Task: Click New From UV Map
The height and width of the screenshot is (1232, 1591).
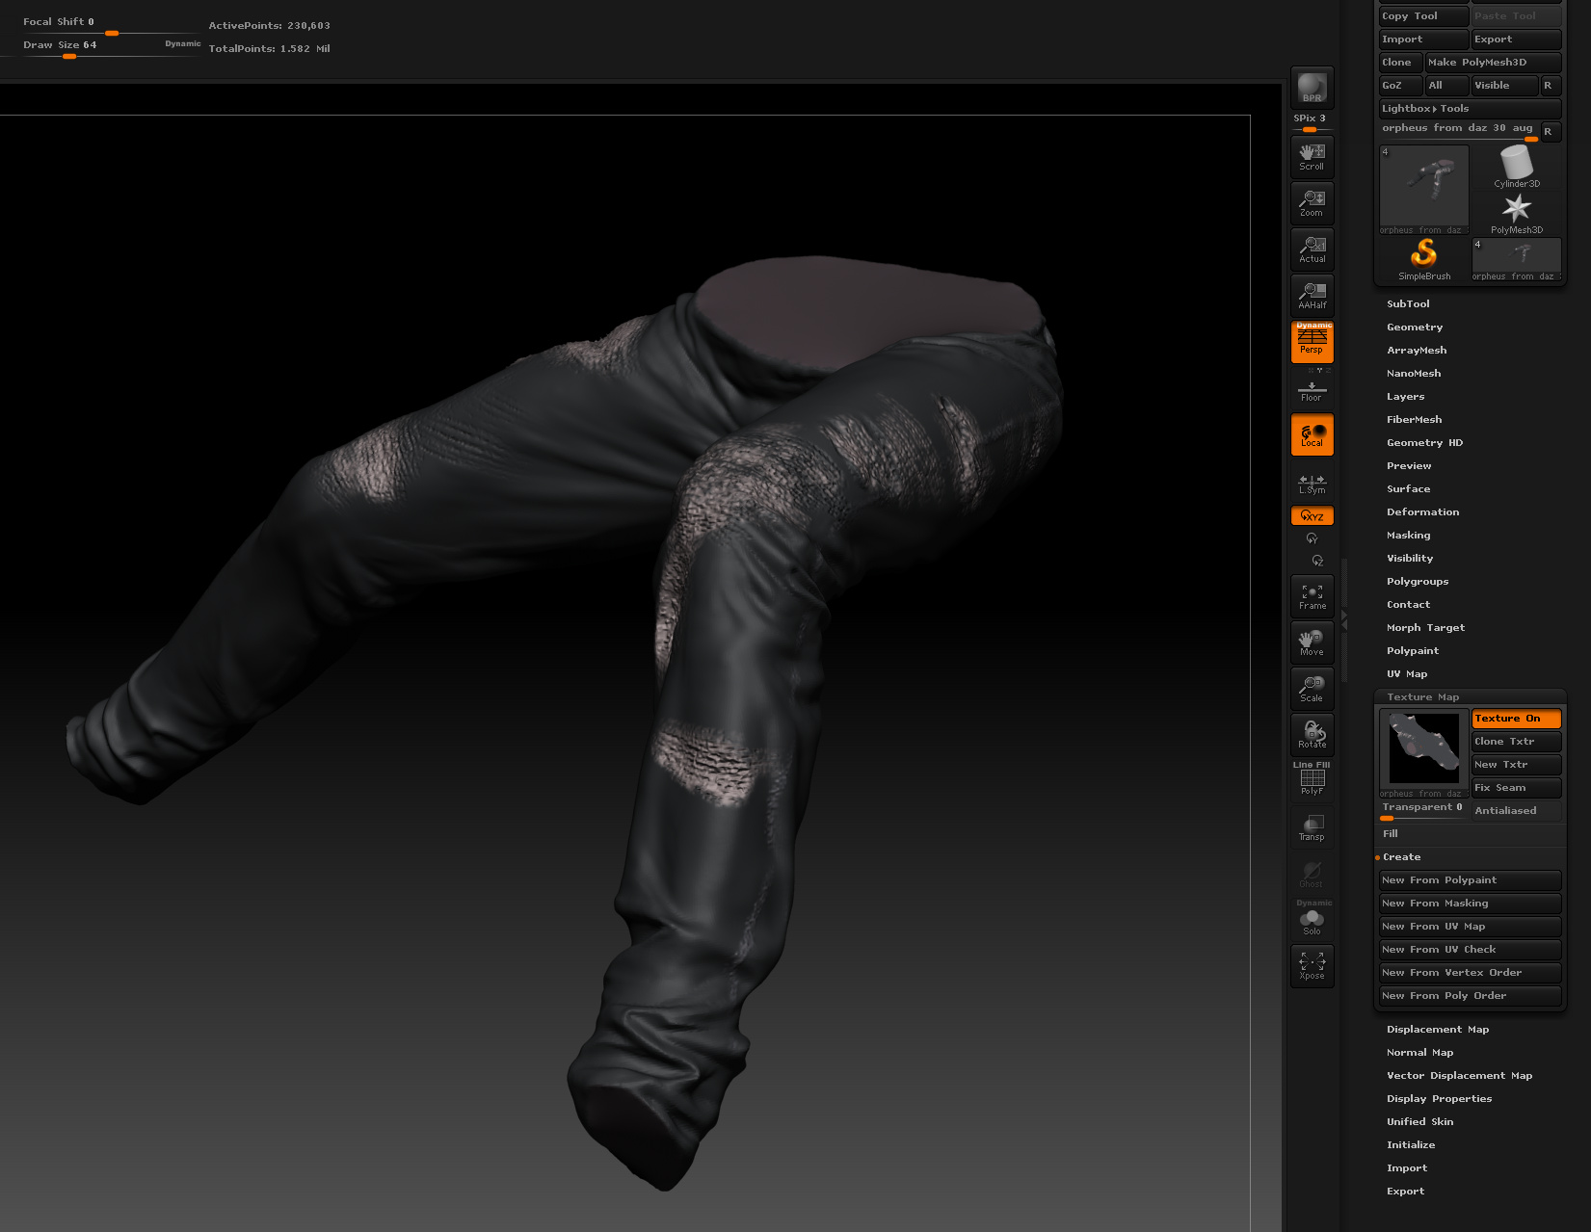Action: point(1471,927)
